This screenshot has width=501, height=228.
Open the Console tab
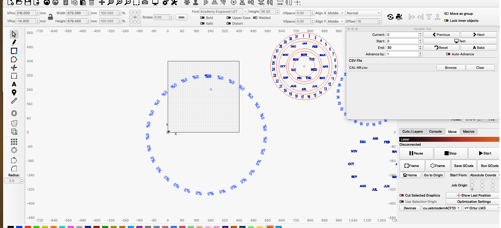(x=435, y=131)
